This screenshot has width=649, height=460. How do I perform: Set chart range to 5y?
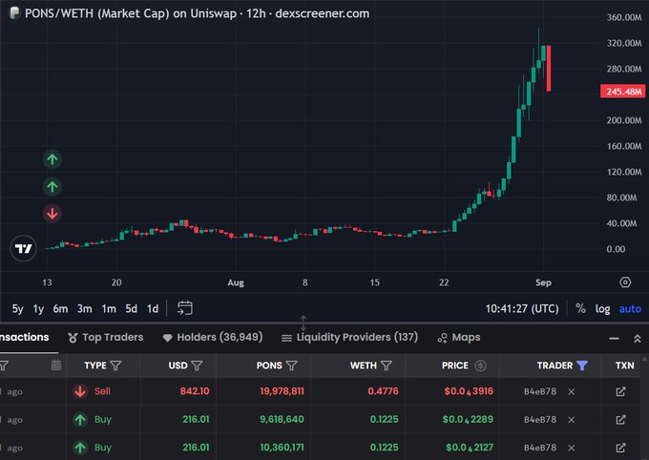coord(18,309)
